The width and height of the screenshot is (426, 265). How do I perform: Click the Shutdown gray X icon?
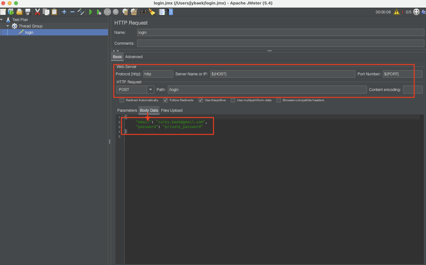pyautogui.click(x=115, y=12)
